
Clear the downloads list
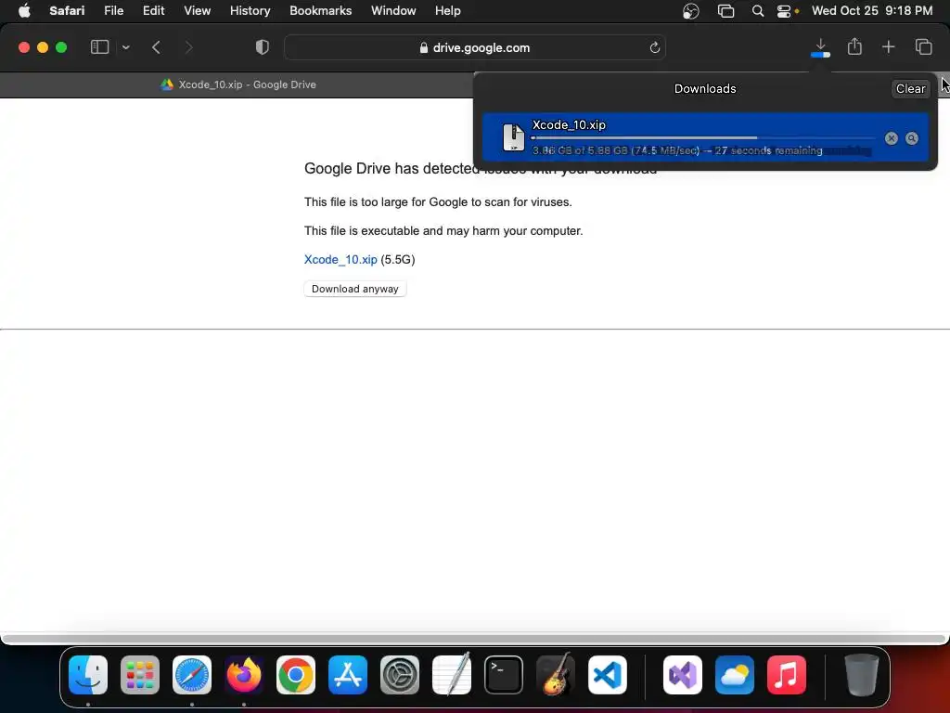pos(910,88)
